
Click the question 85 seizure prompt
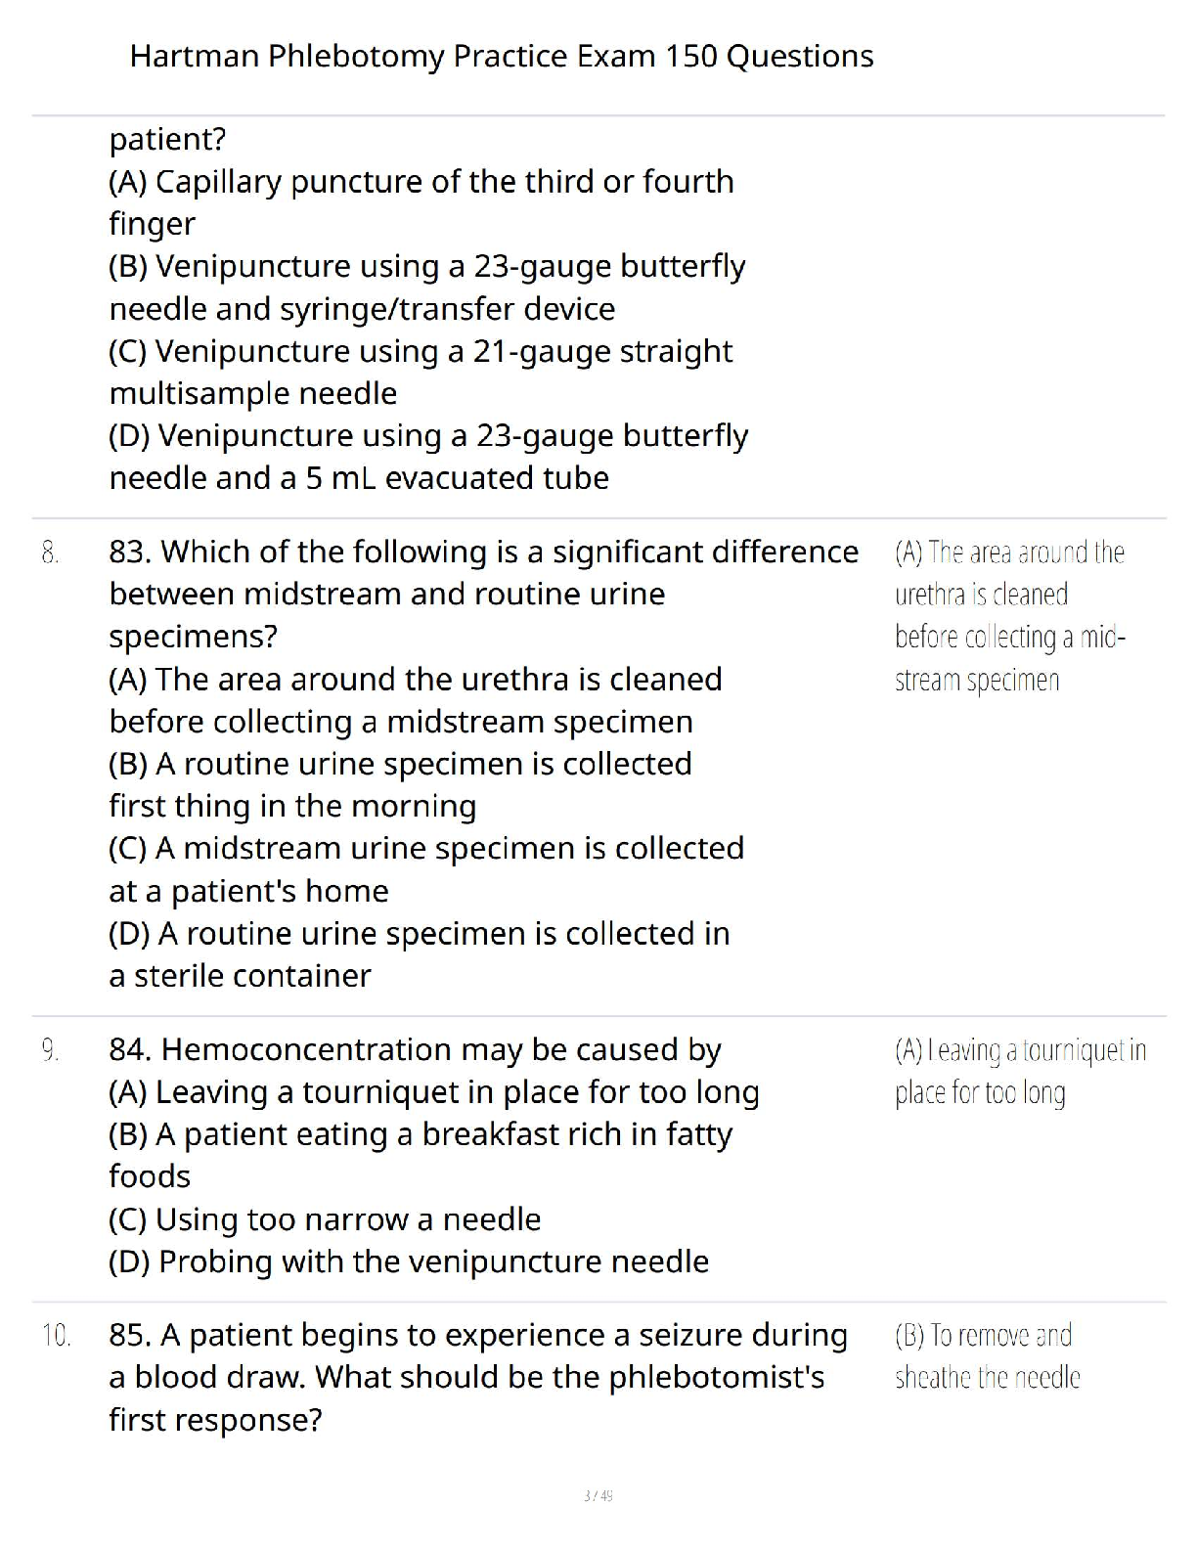click(x=477, y=1377)
